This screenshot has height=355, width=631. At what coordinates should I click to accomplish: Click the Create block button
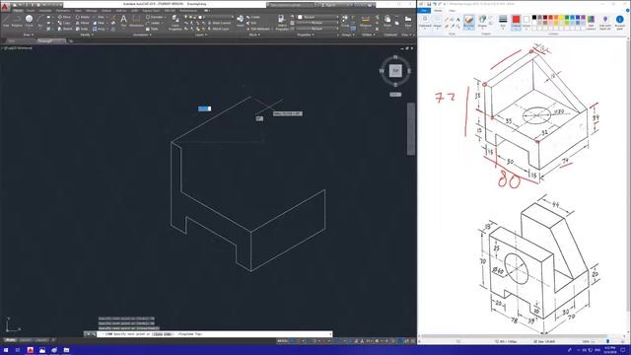click(254, 17)
